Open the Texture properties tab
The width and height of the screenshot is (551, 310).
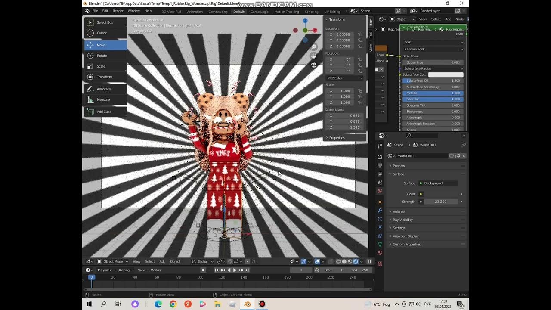[x=380, y=263]
